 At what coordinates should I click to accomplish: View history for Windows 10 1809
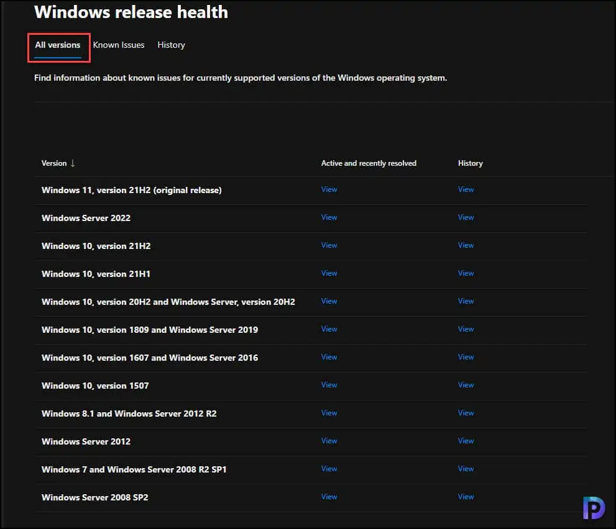click(x=466, y=329)
